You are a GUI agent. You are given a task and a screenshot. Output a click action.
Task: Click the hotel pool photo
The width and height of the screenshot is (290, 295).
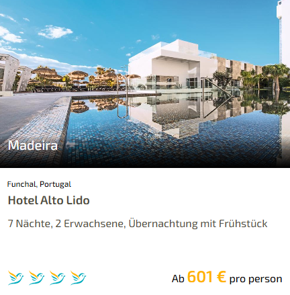pos(145,84)
